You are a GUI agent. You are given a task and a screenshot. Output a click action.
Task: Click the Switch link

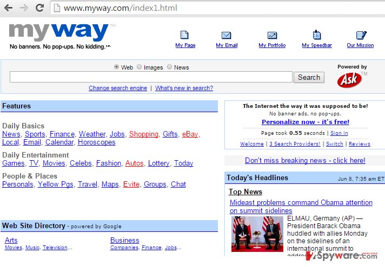(x=335, y=144)
